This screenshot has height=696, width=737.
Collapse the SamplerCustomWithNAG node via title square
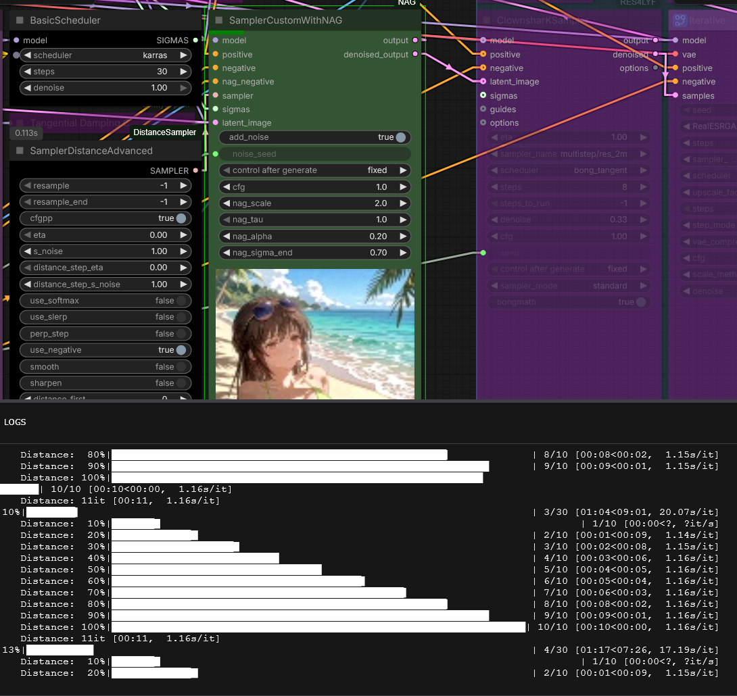point(218,20)
